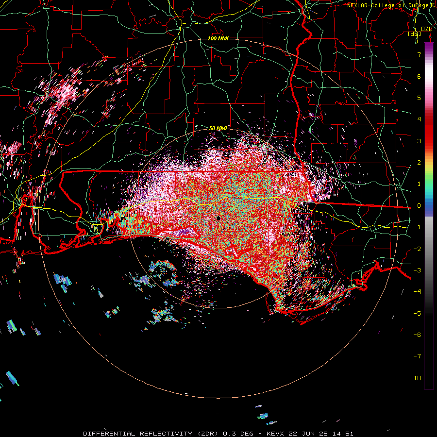
Task: Click the 0.3 DEG elevation text
Action: click(238, 434)
